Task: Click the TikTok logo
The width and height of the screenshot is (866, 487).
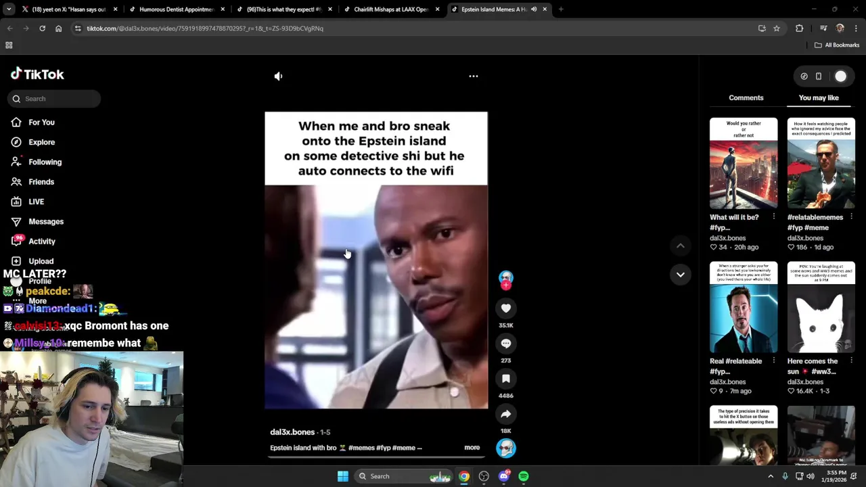Action: (x=37, y=74)
